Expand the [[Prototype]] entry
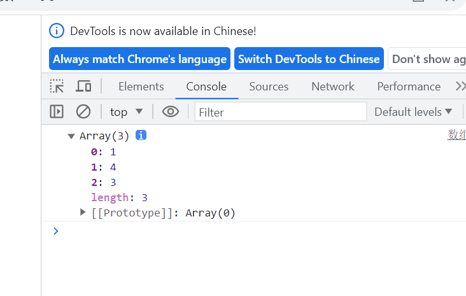Image resolution: width=466 pixels, height=296 pixels. click(x=83, y=212)
